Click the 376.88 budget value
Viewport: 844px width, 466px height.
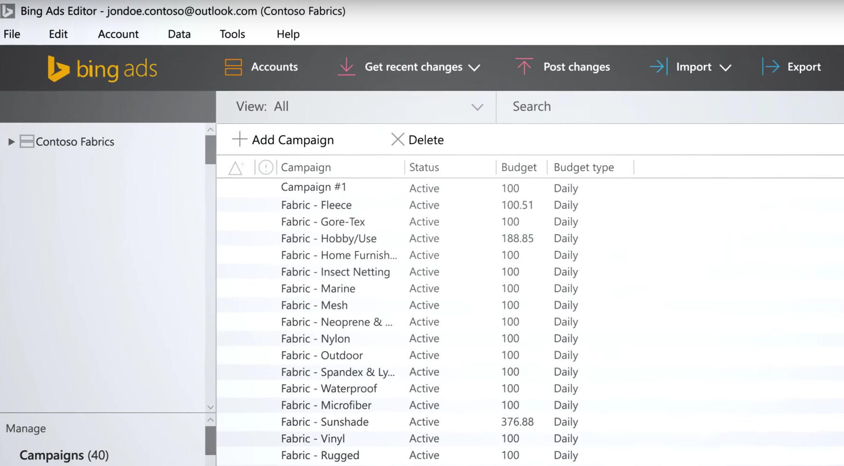click(x=517, y=421)
